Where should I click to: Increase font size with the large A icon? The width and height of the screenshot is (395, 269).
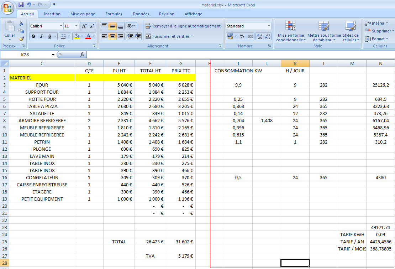coord(84,26)
